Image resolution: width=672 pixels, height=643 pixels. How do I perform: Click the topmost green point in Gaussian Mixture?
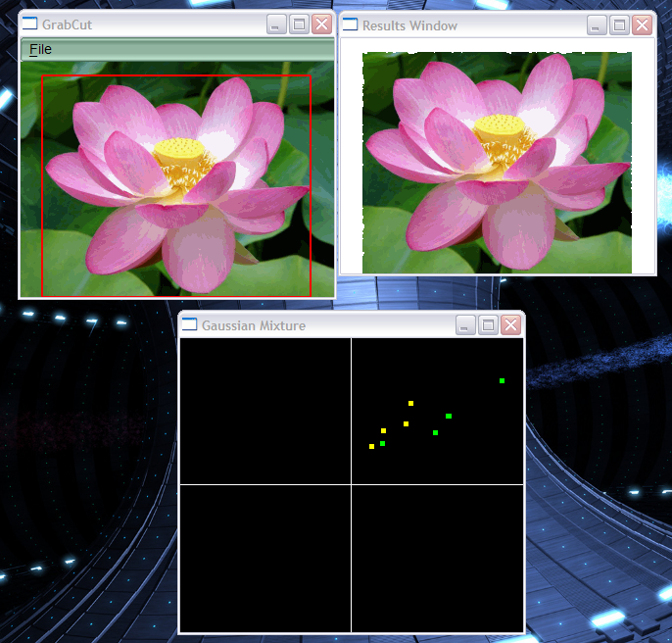(x=502, y=381)
